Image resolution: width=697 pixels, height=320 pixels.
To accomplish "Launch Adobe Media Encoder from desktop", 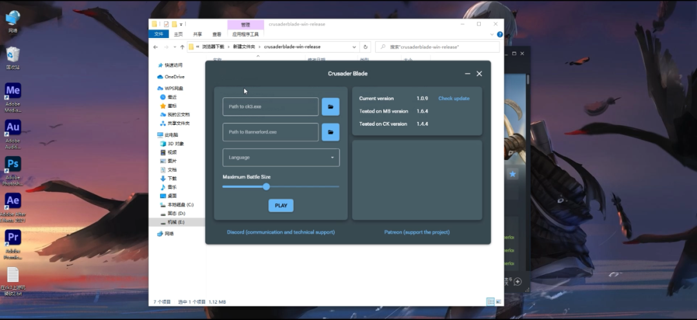I will coord(13,98).
